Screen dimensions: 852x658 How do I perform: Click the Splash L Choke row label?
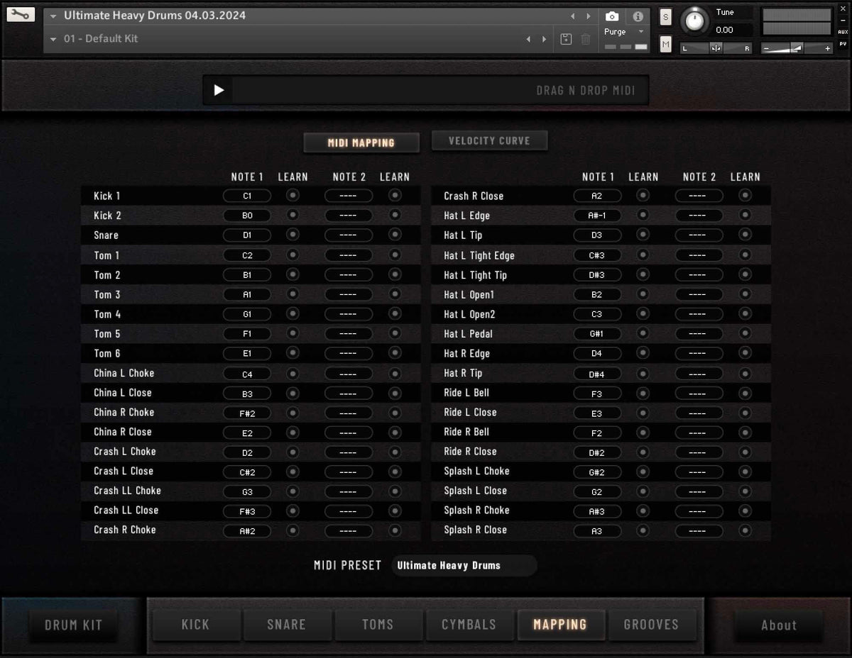(x=476, y=471)
